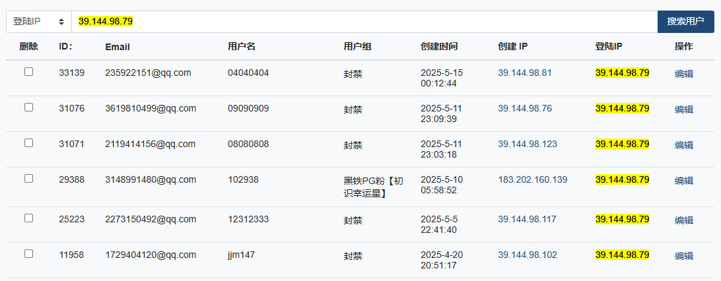The image size is (721, 281).
Task: Check the delete box for user 31076
Action: tap(28, 108)
